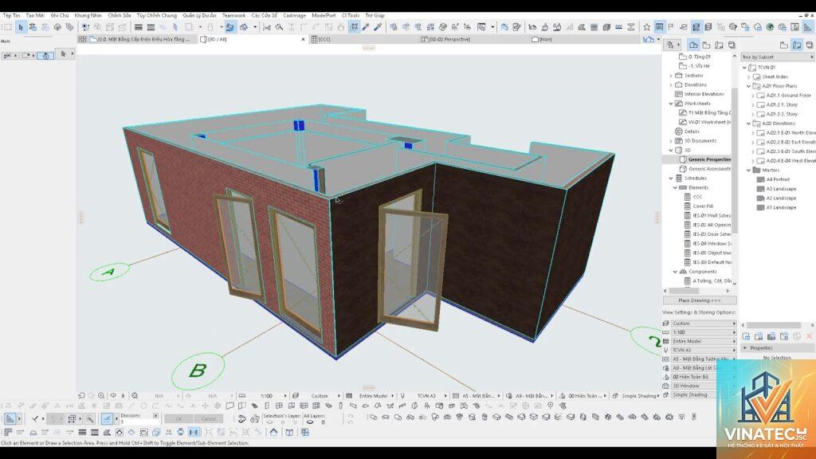This screenshot has width=816, height=459.
Task: Close the 3D / All tab
Action: click(304, 40)
